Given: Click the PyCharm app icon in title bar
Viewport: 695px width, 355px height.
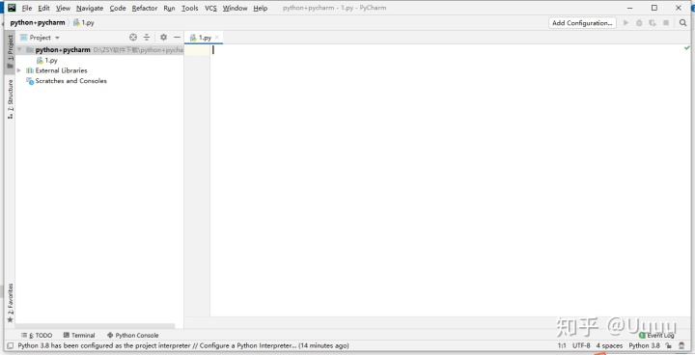Looking at the screenshot, I should tap(12, 8).
